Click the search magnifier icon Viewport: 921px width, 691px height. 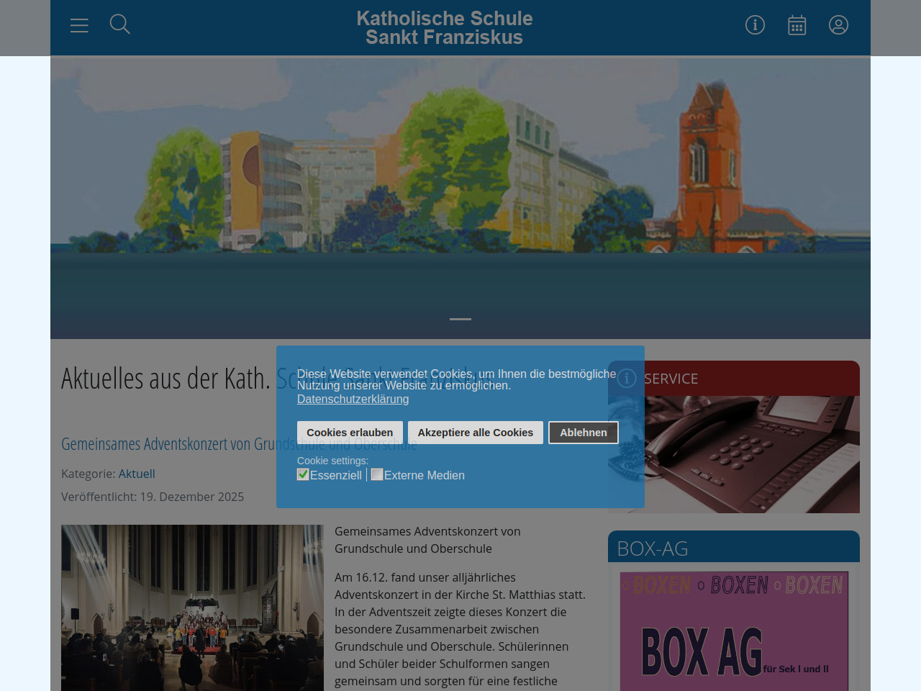[119, 24]
